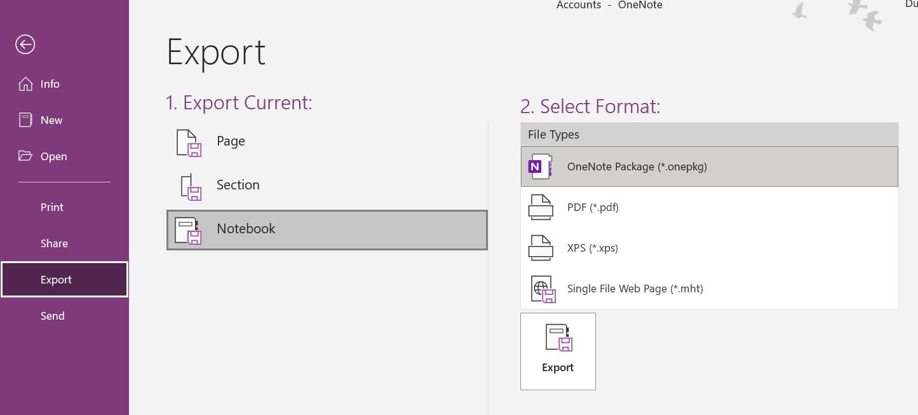The height and width of the screenshot is (415, 918).
Task: Click the '2. Select Format:' heading
Action: 590,106
